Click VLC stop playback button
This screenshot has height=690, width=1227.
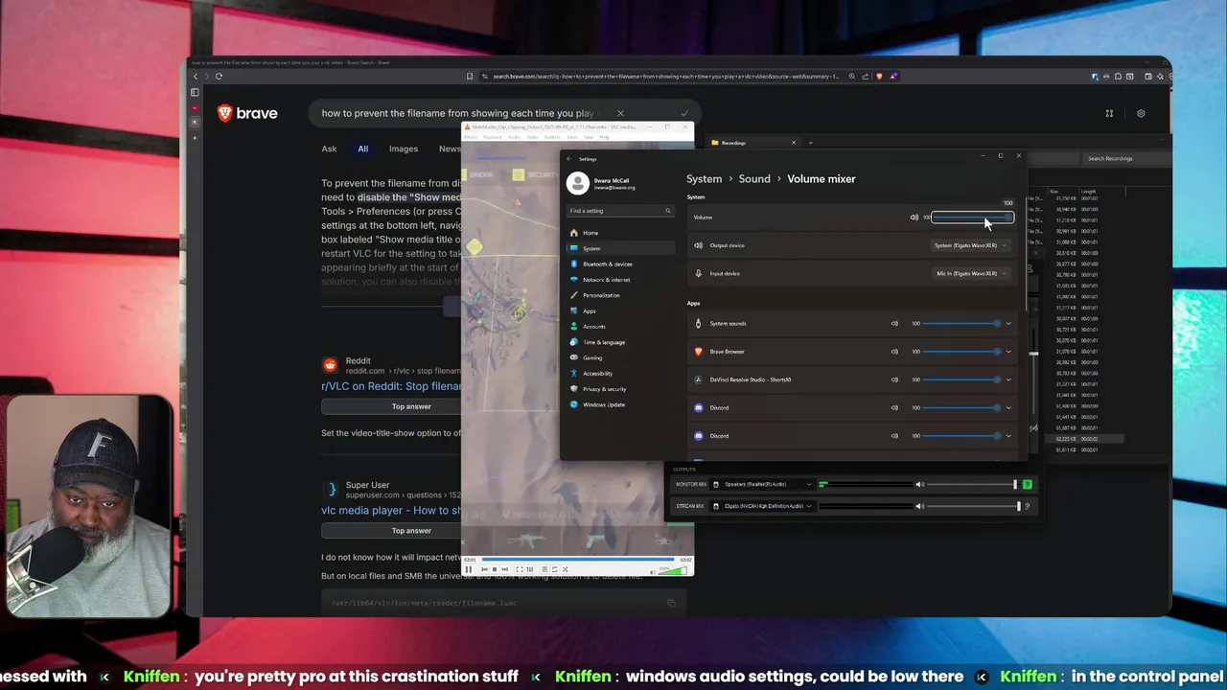(494, 569)
